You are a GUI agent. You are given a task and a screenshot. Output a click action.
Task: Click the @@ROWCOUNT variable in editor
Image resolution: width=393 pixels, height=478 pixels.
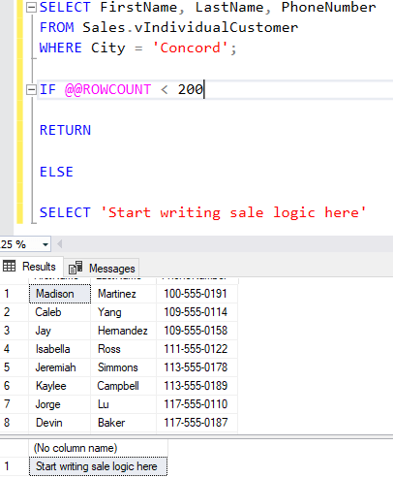[107, 89]
